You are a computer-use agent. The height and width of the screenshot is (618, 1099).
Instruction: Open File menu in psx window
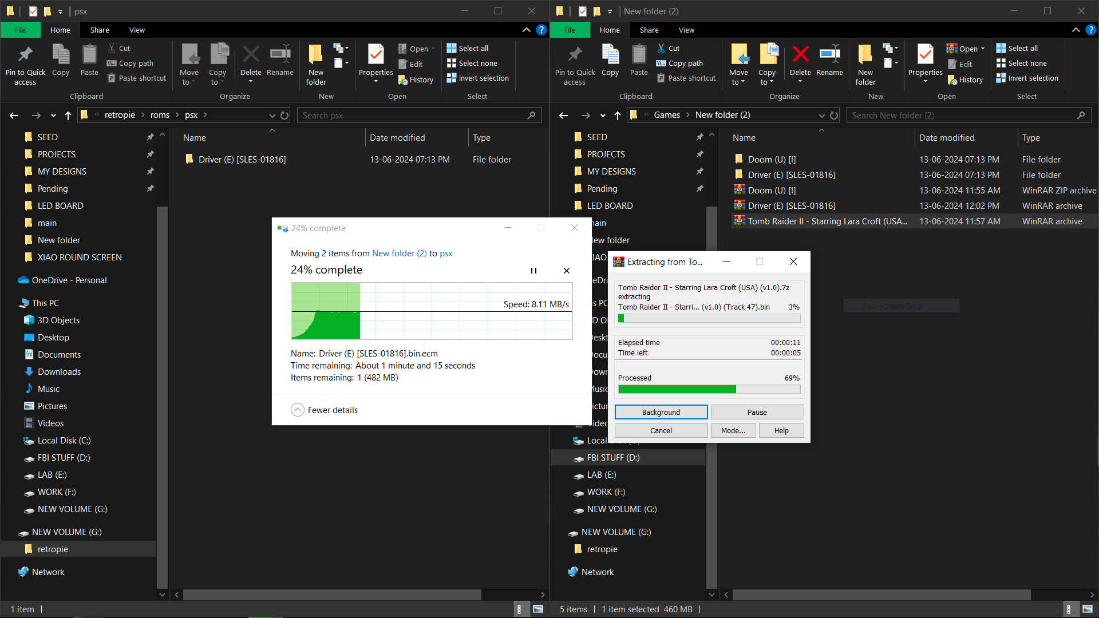pyautogui.click(x=21, y=30)
